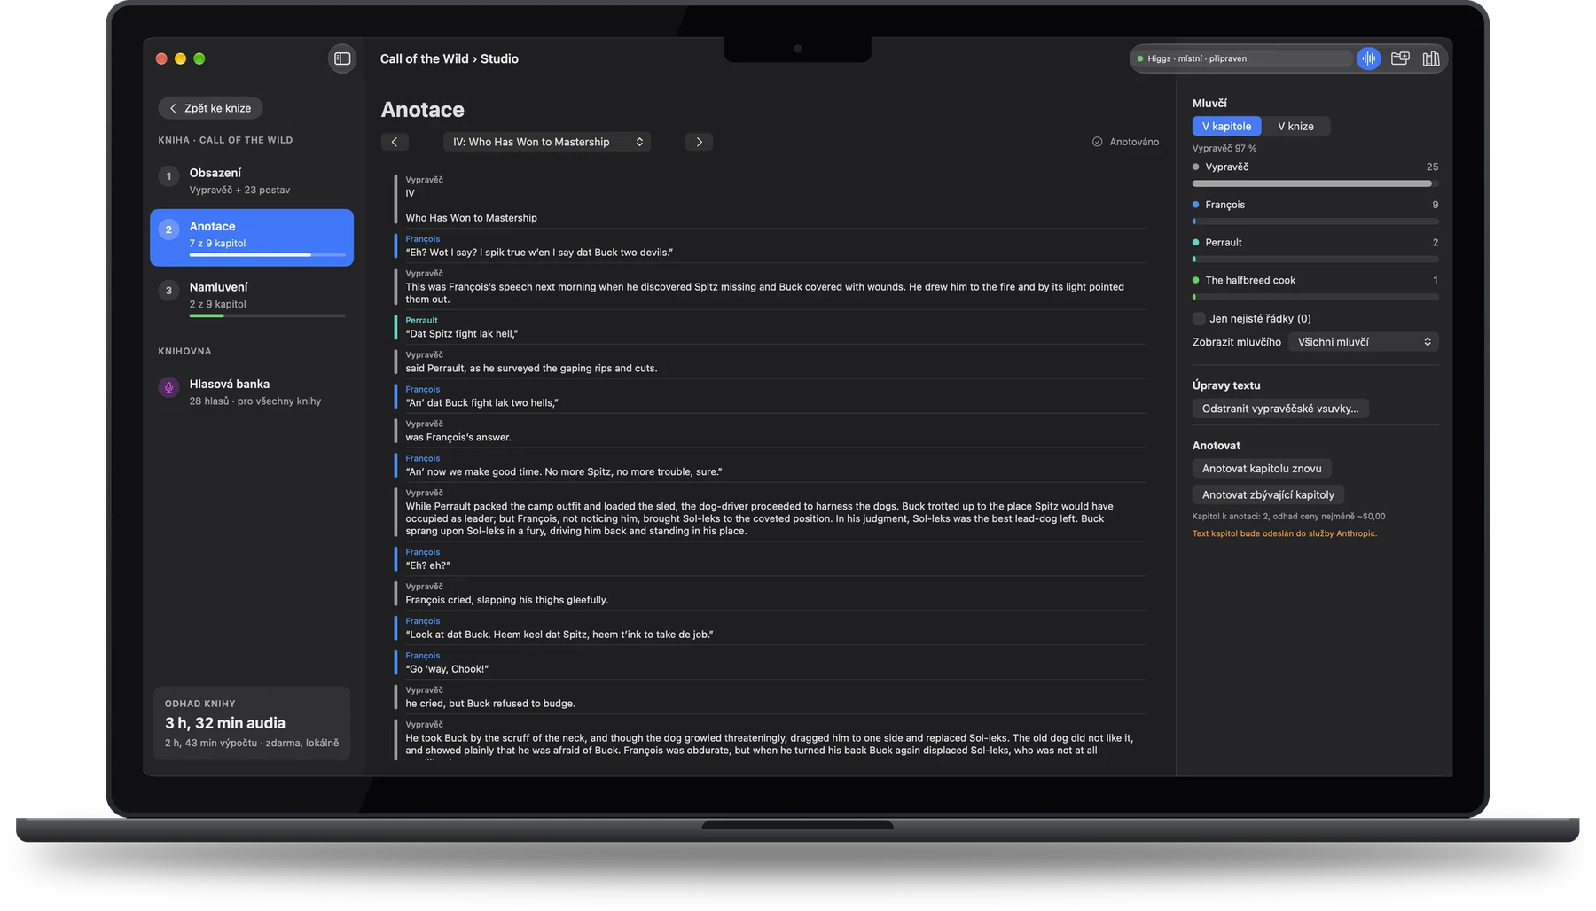Image resolution: width=1596 pixels, height=911 pixels.
Task: Click step 2 circle for Anotace
Action: 168,230
